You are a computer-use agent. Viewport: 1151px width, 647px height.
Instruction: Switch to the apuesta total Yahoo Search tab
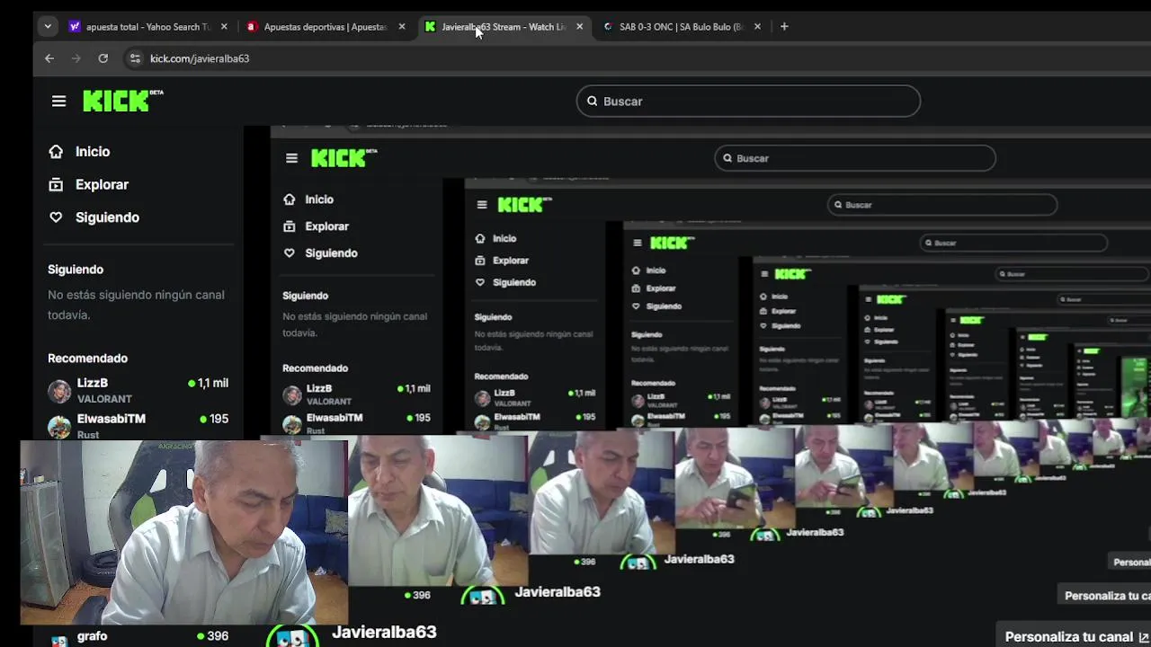point(148,27)
